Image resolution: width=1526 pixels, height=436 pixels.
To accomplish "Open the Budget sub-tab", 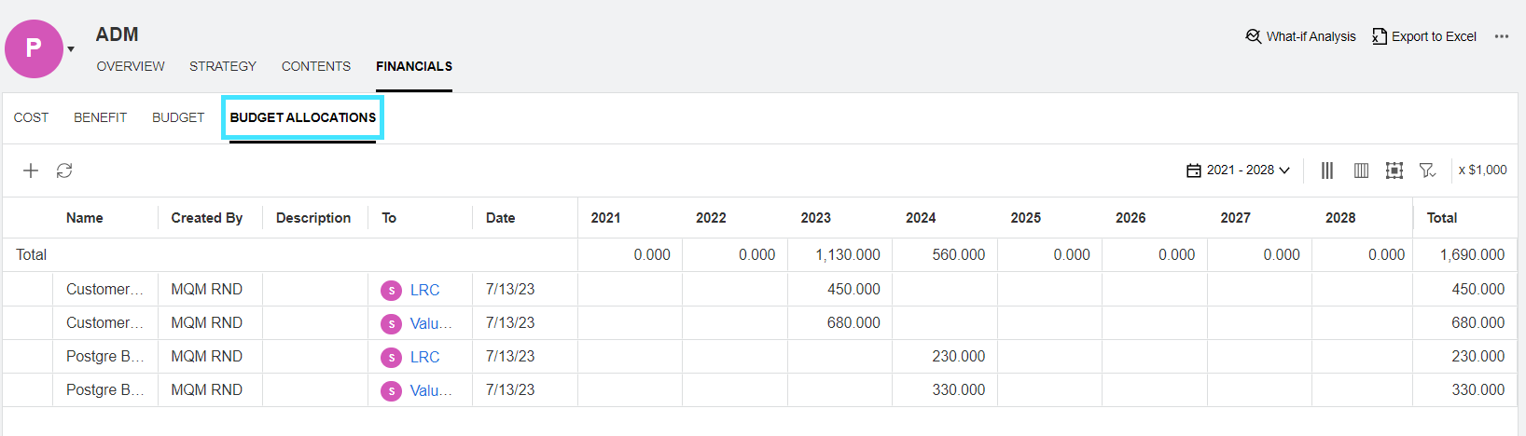I will click(x=178, y=117).
